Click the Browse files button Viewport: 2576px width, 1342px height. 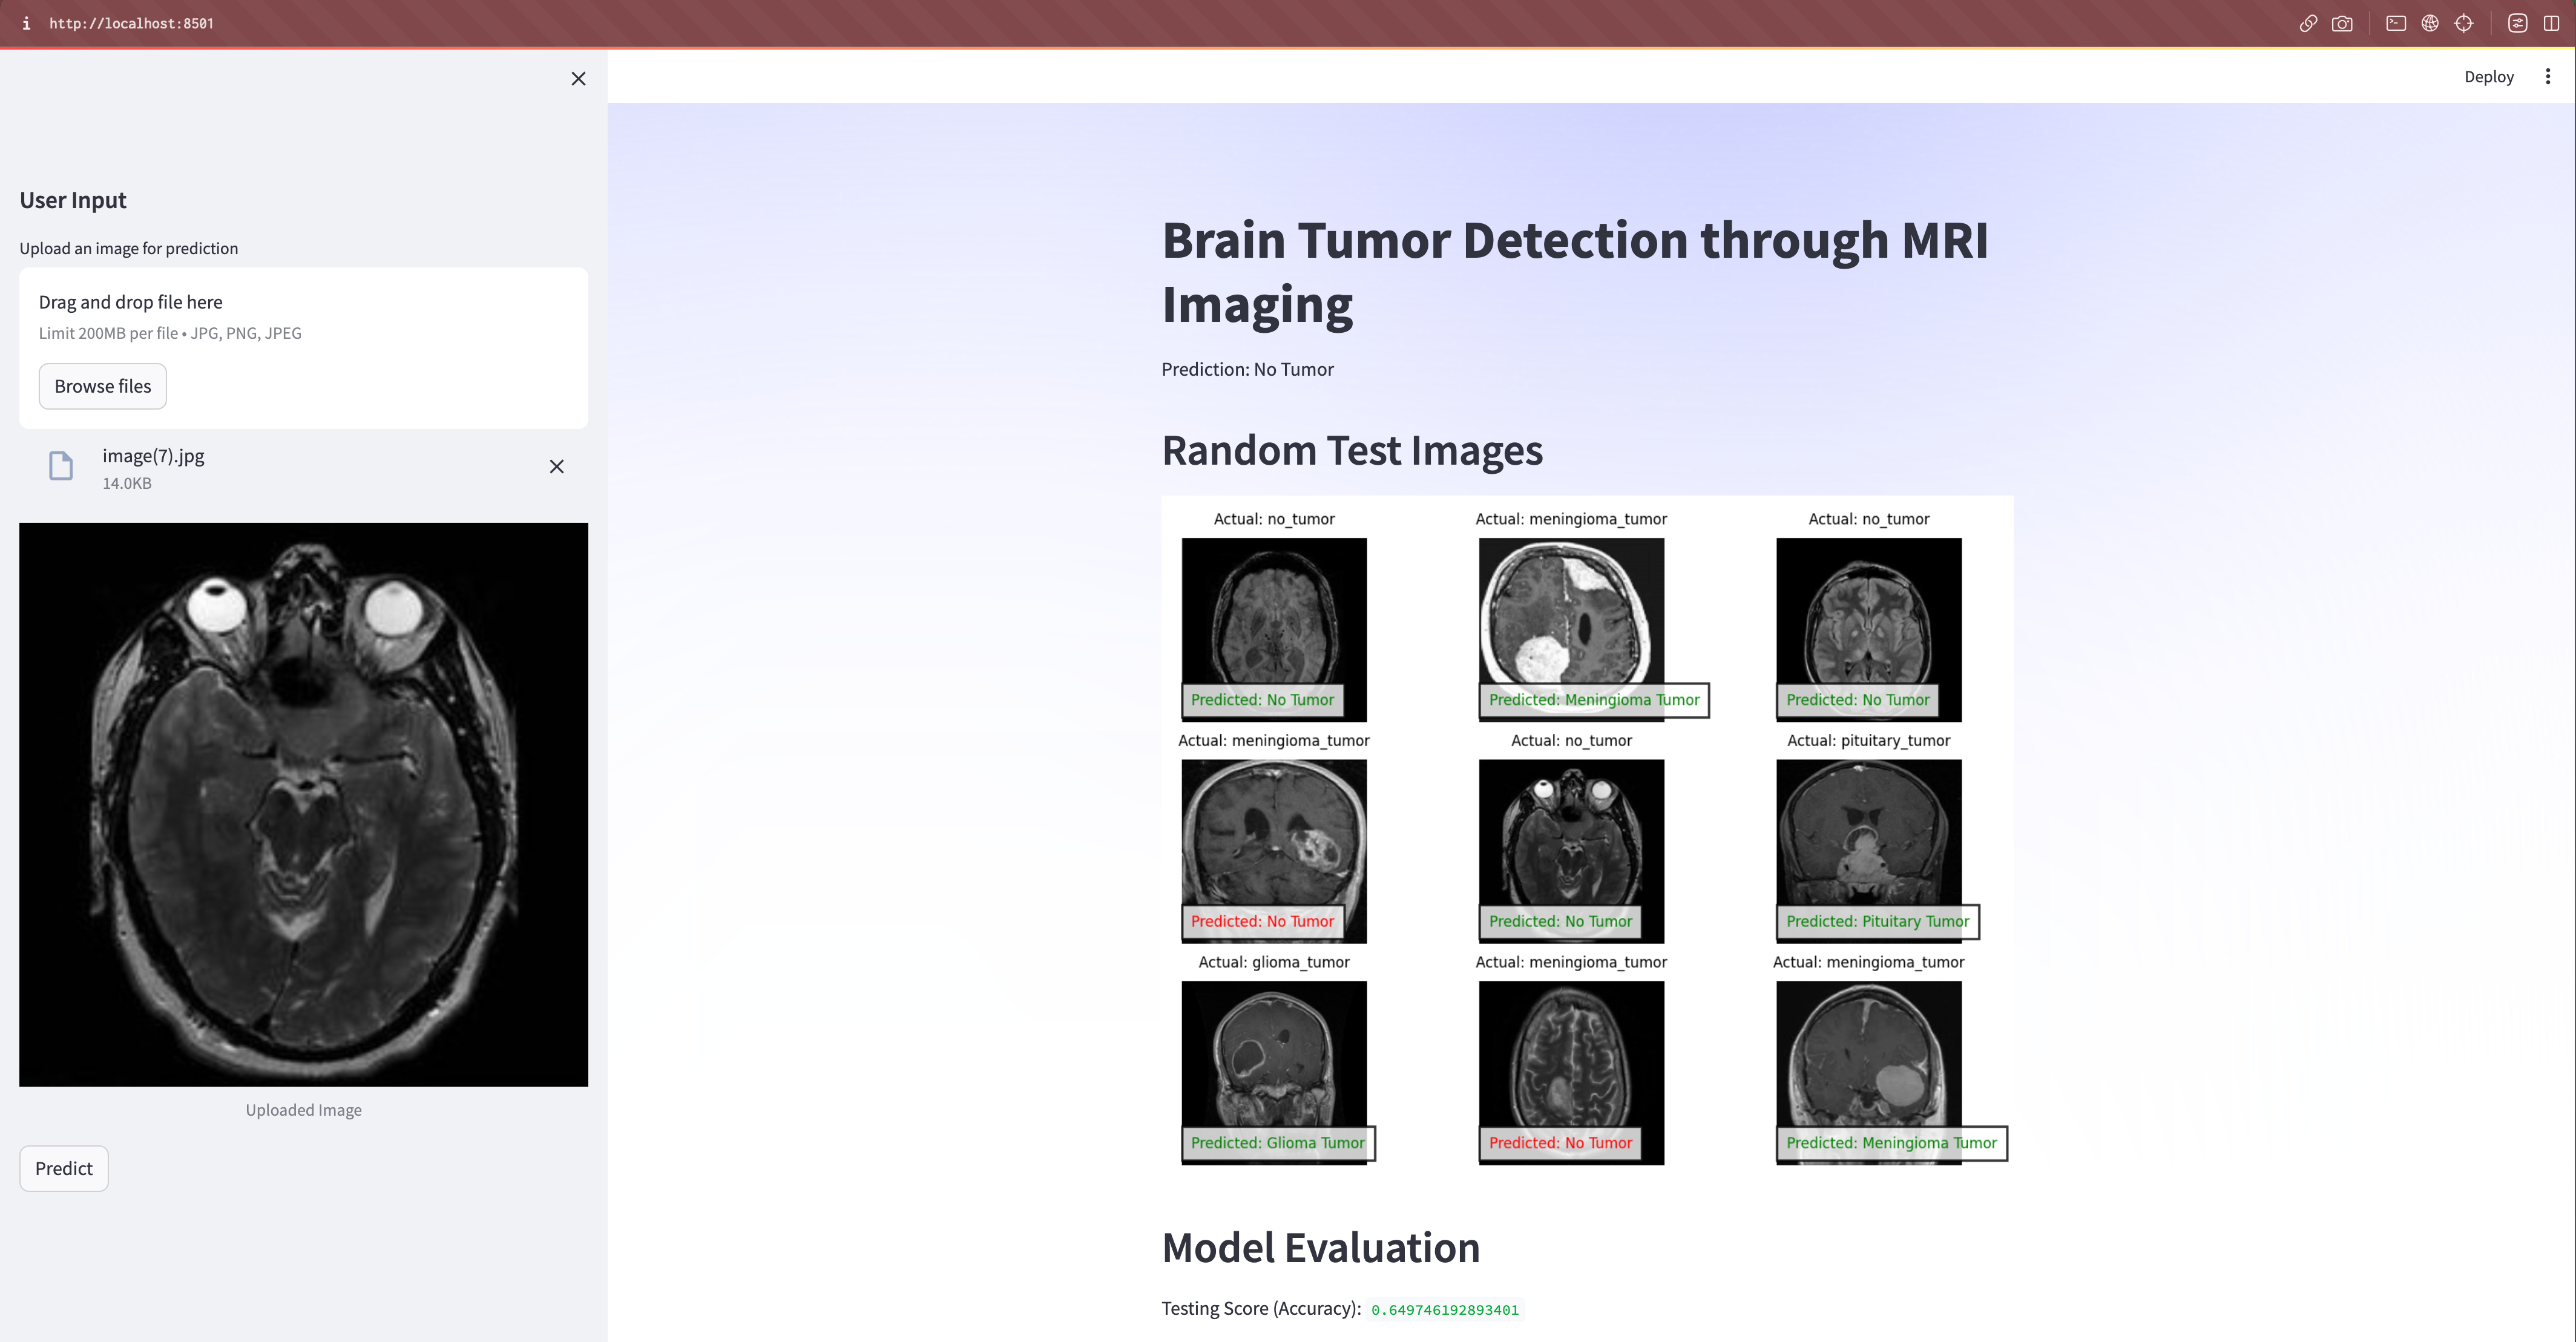point(102,386)
